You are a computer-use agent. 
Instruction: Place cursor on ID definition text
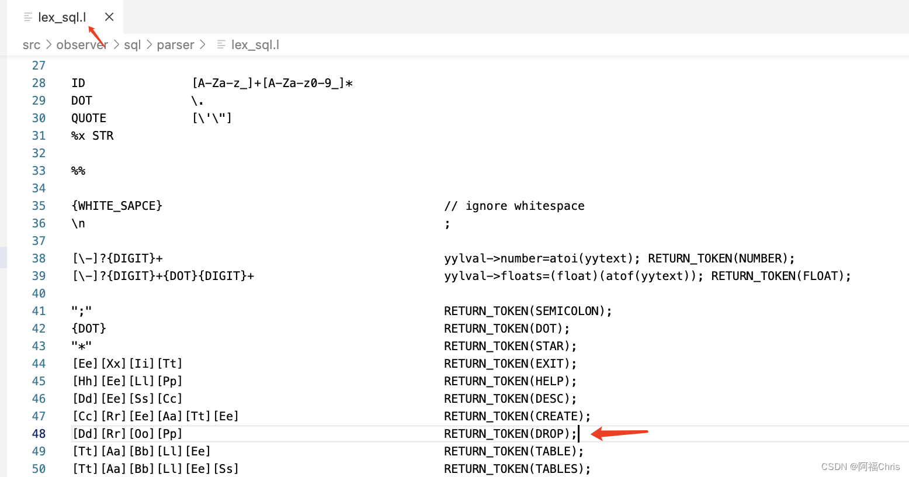pos(78,83)
